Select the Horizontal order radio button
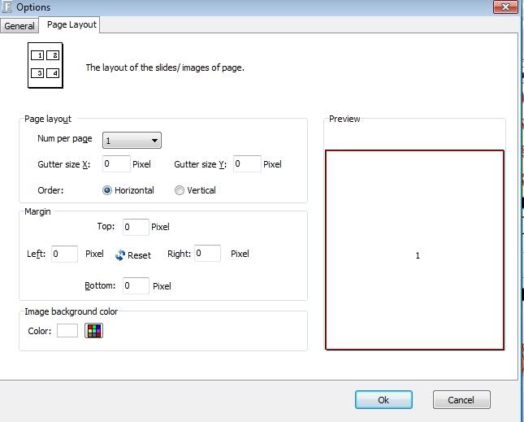The height and width of the screenshot is (422, 524). [x=107, y=190]
